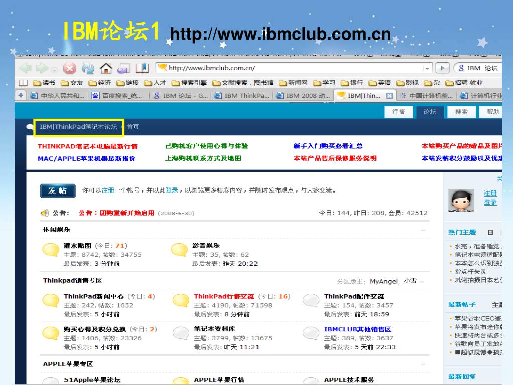
Task: Open the 笔记本资料库 forum board
Action: (x=214, y=329)
